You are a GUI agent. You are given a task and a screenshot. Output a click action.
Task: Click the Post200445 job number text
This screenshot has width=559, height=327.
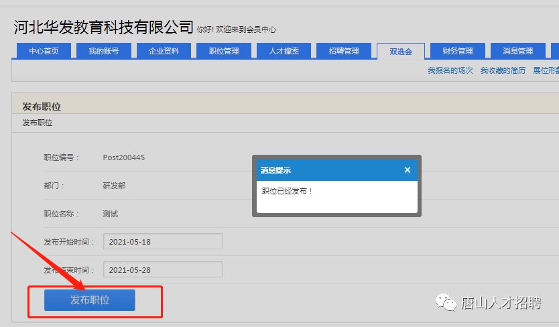coord(124,157)
